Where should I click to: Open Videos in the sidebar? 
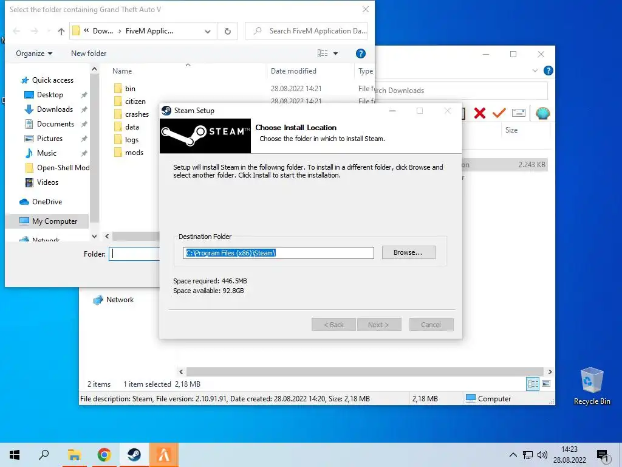click(47, 182)
